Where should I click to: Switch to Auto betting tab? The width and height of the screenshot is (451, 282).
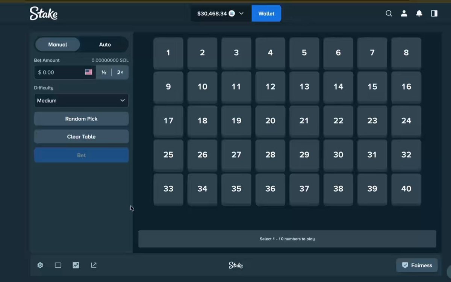105,44
